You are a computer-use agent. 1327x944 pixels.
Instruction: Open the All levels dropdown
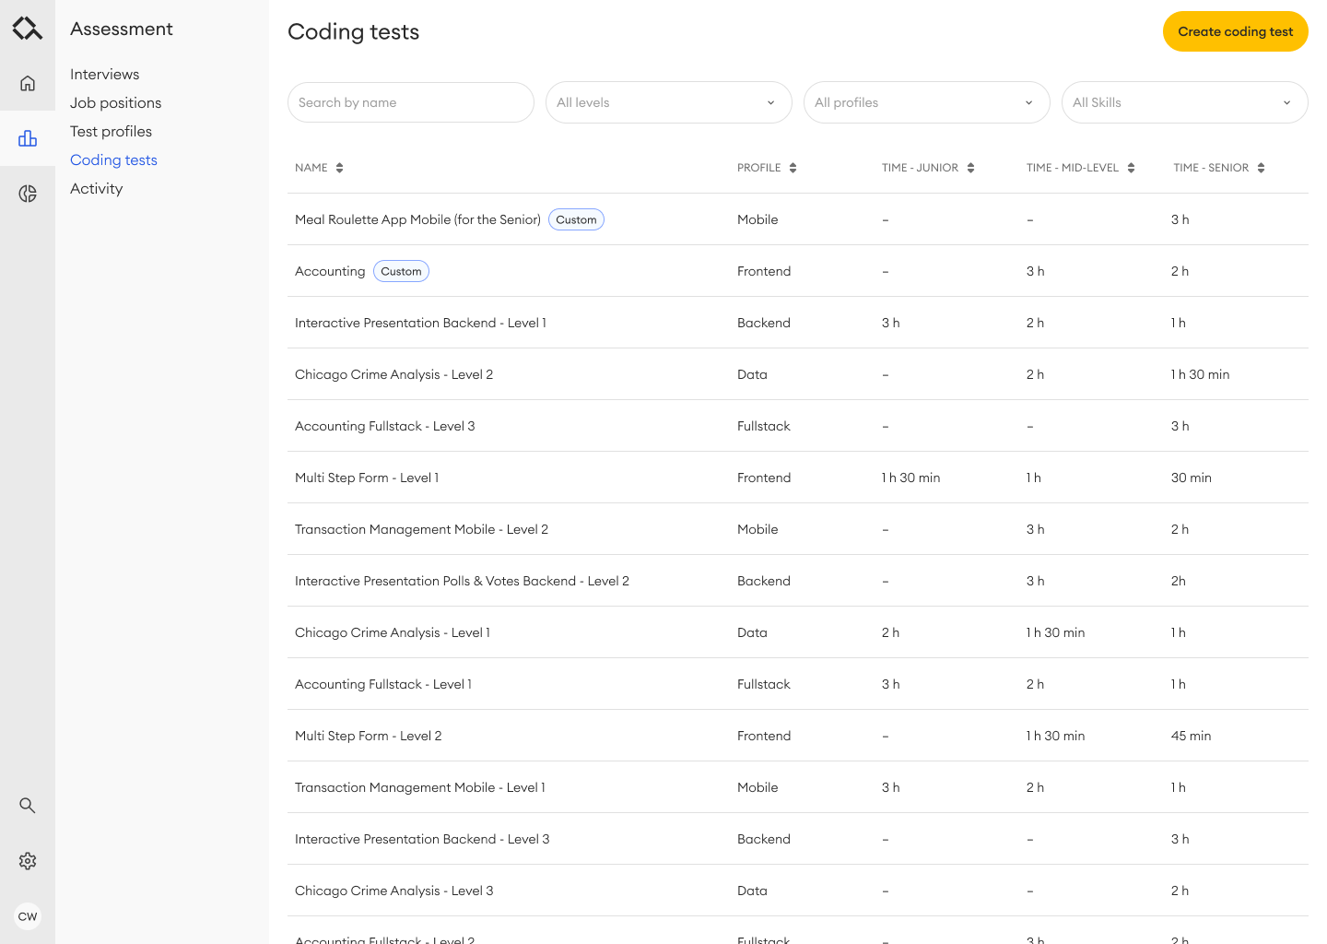point(668,102)
